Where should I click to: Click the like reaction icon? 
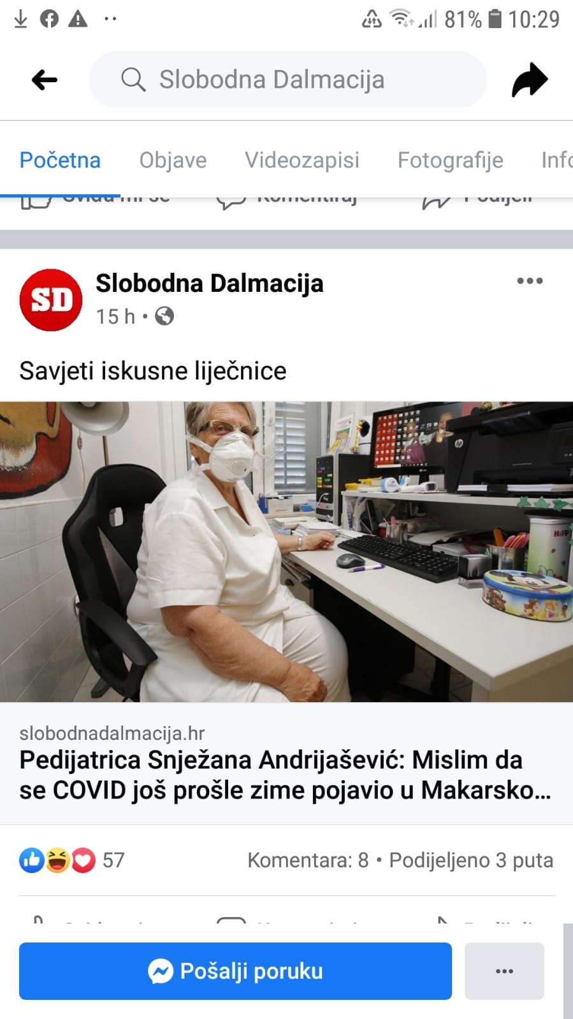click(x=32, y=860)
